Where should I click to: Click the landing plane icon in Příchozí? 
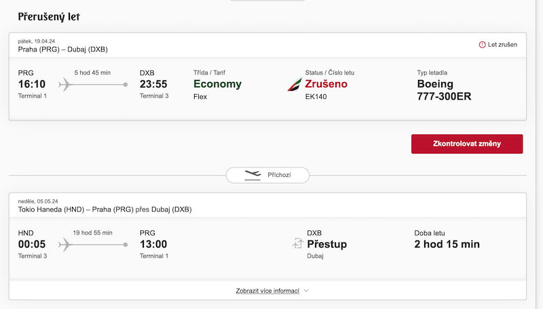252,175
